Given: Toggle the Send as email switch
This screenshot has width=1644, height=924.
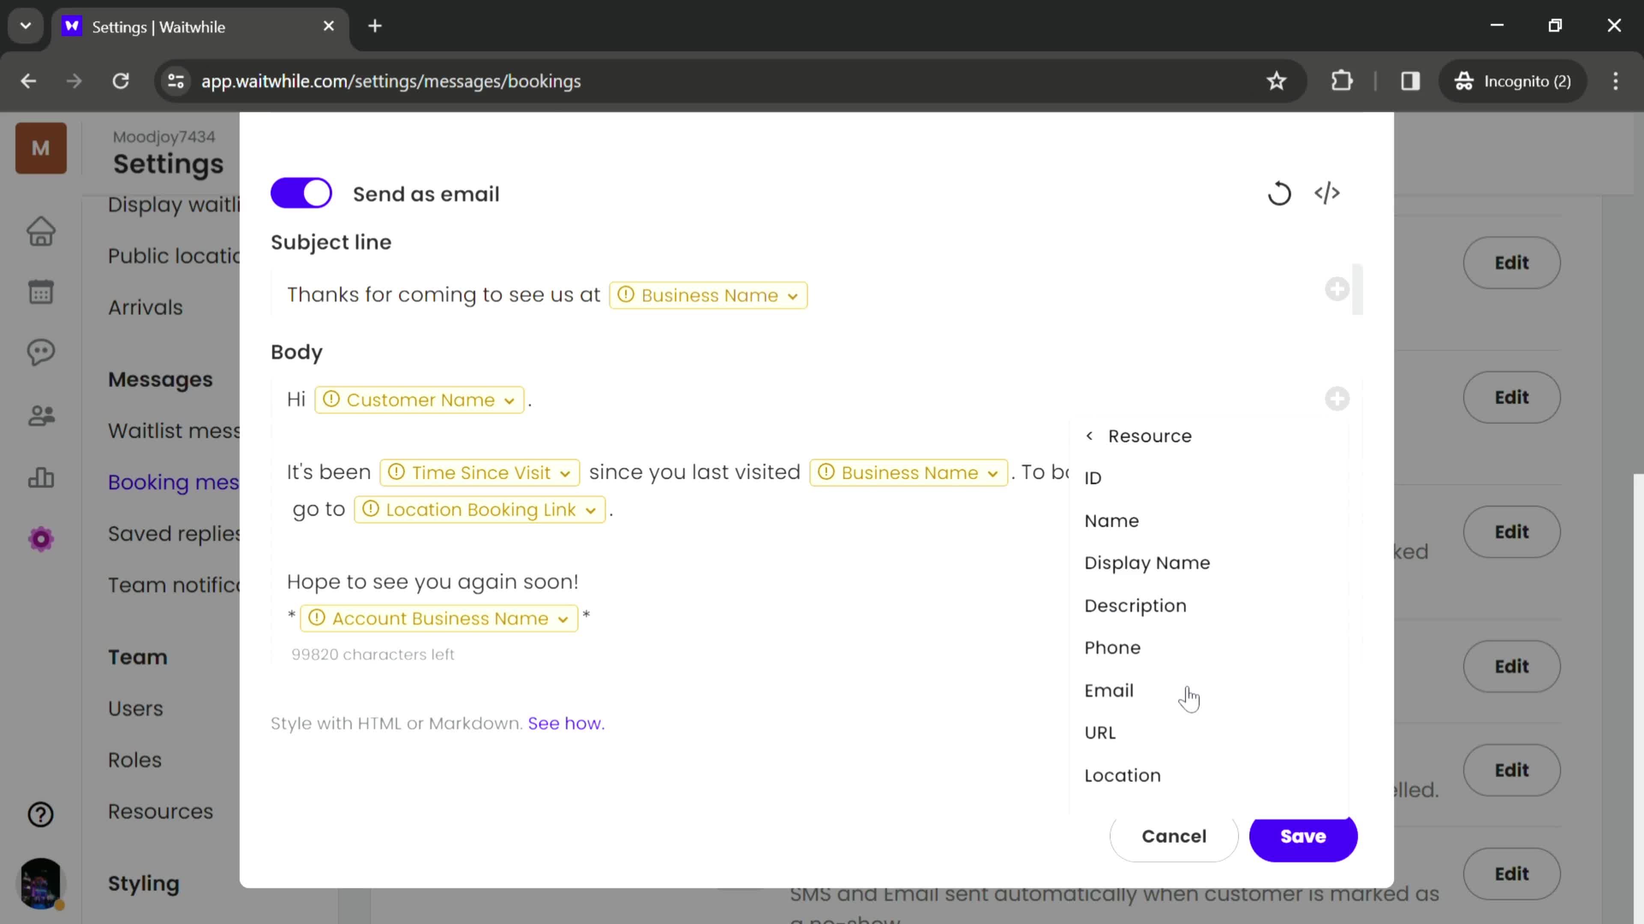Looking at the screenshot, I should (x=301, y=193).
